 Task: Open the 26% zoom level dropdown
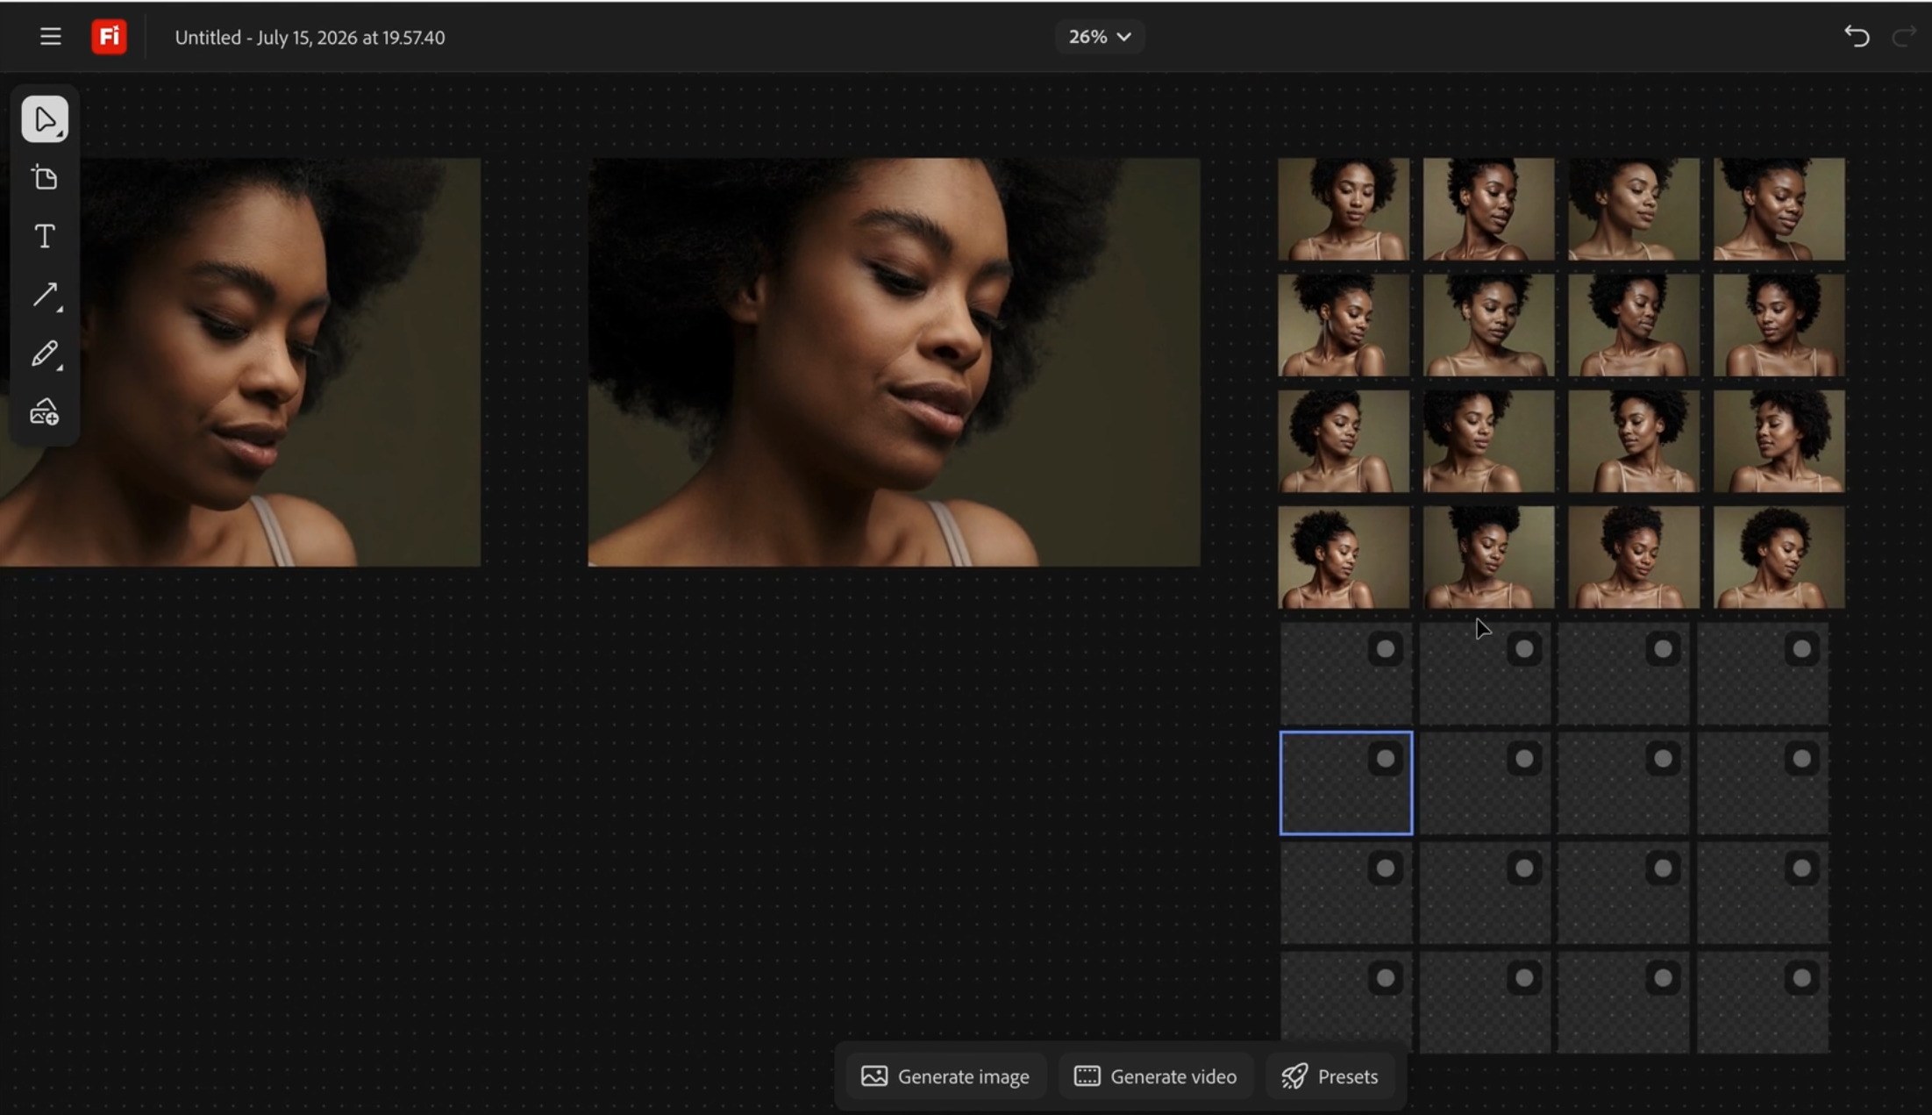click(x=1100, y=37)
